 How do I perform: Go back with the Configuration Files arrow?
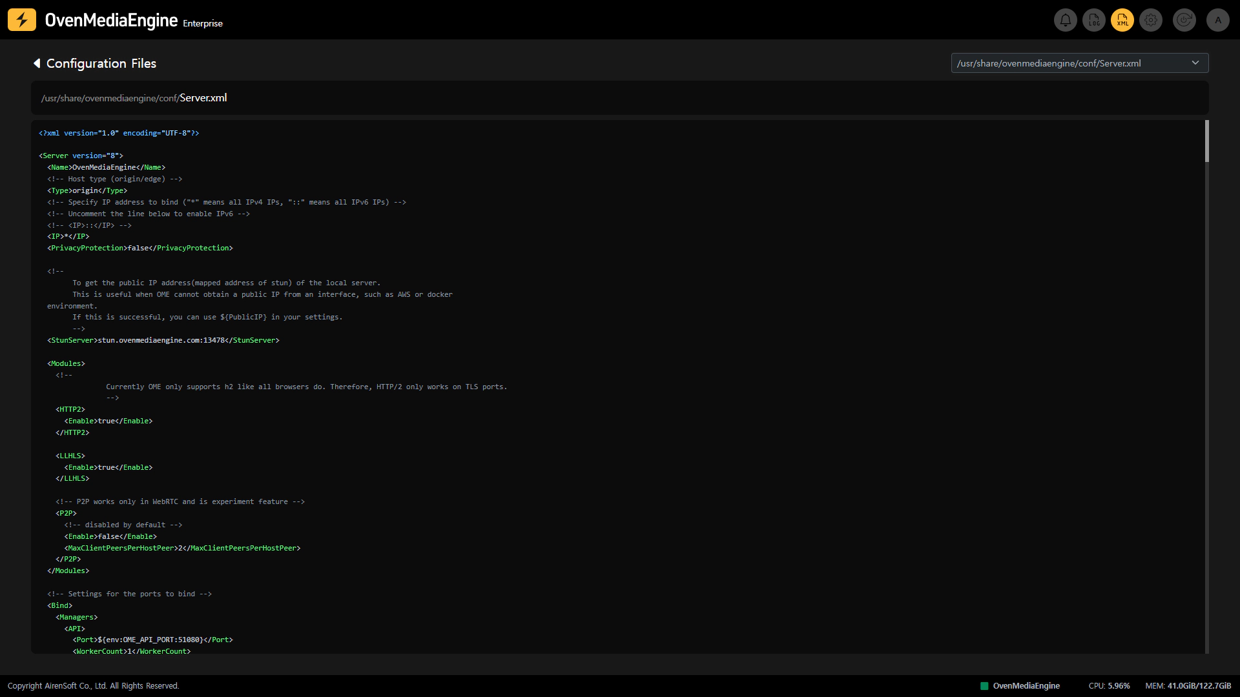click(37, 63)
